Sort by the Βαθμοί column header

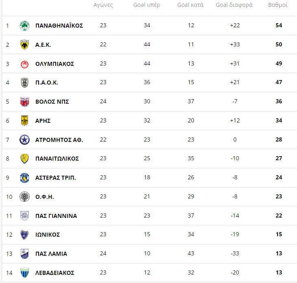coord(277,5)
